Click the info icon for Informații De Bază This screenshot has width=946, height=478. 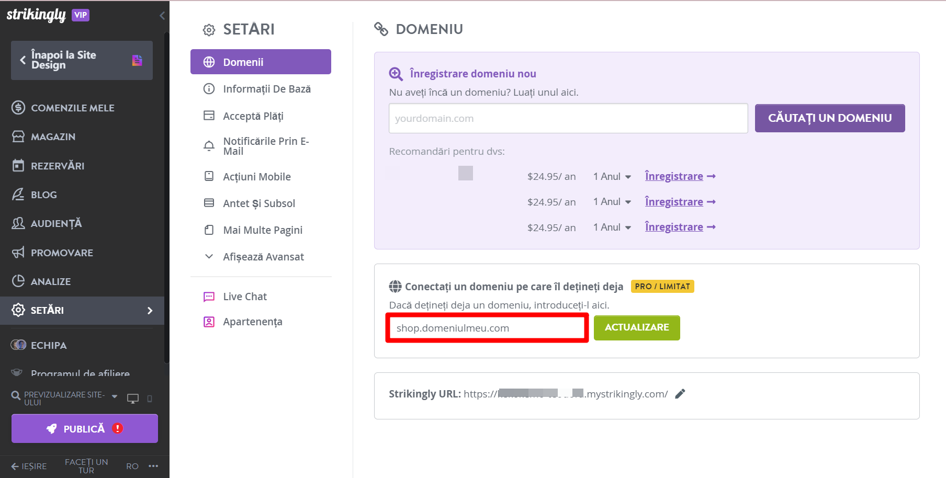[209, 89]
